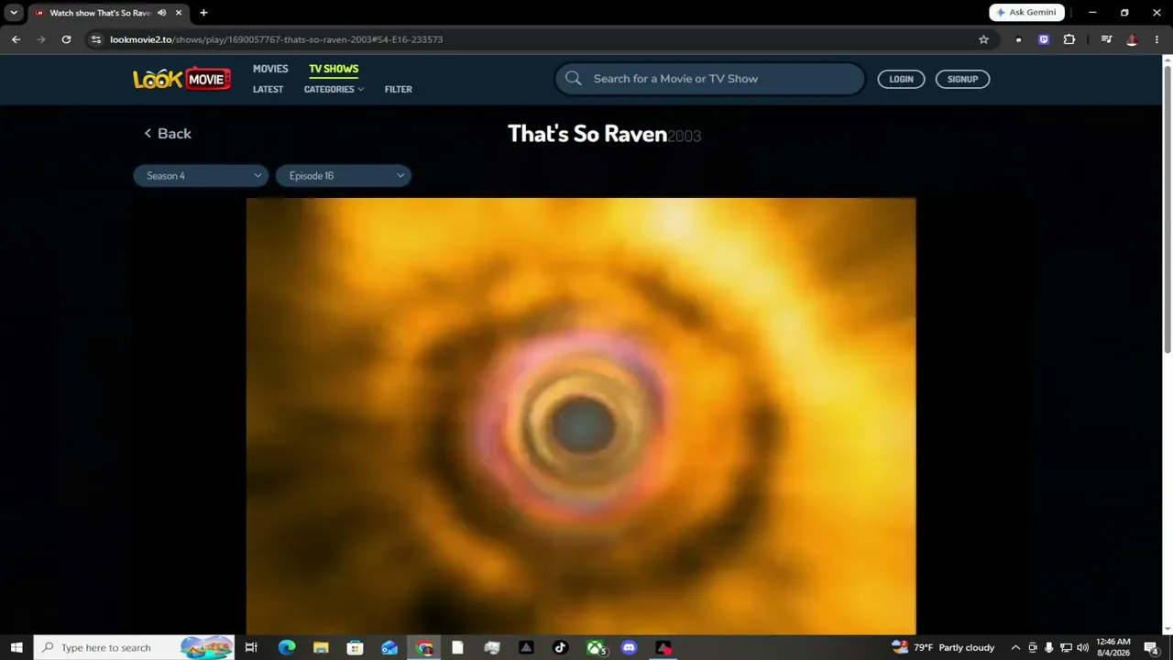The height and width of the screenshot is (660, 1173).
Task: Open the Season 4 dropdown
Action: [201, 176]
